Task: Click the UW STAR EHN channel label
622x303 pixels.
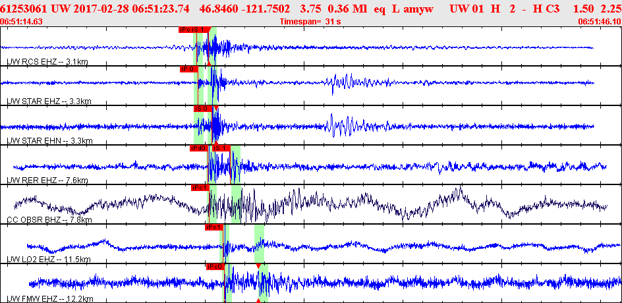Action: (x=49, y=141)
